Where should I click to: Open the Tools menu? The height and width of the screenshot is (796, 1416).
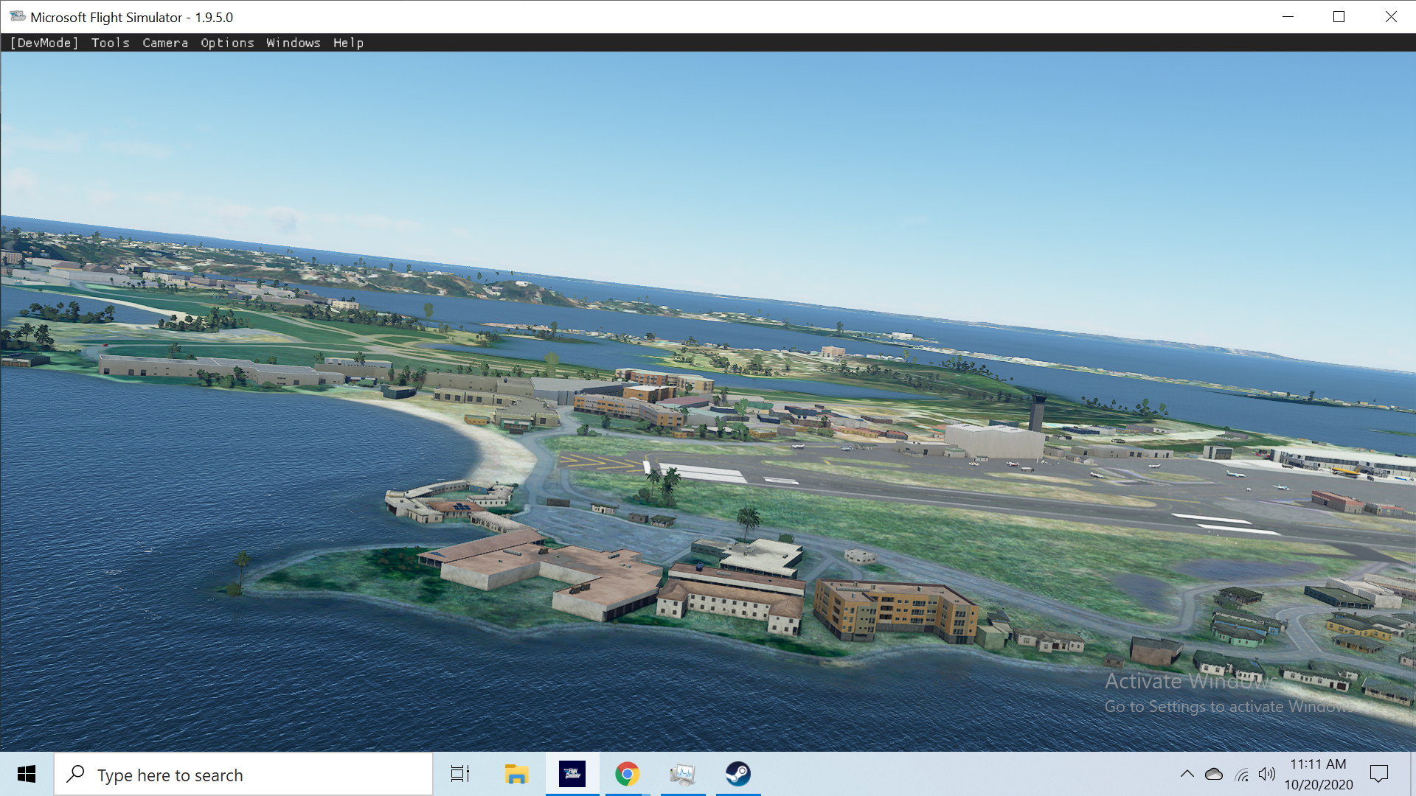tap(111, 43)
